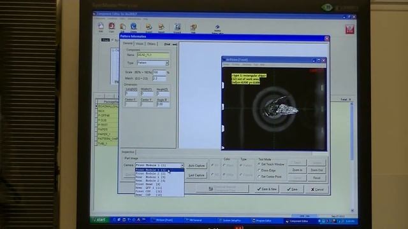The image size is (408, 229).
Task: Click the Auto Capture button
Action: point(196,165)
